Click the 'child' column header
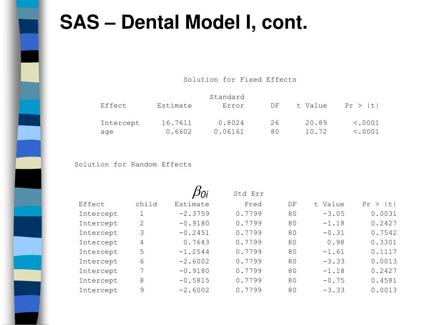This screenshot has width=433, height=325. [146, 204]
